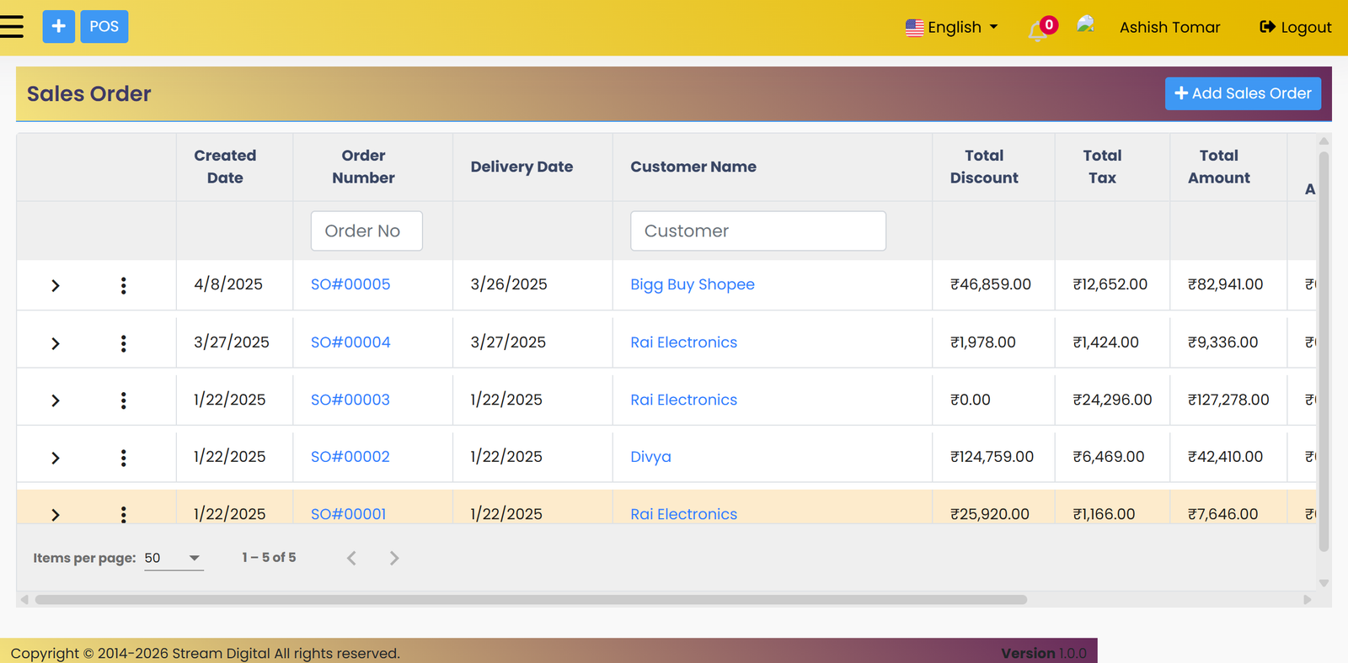Focus the Order No filter field

[366, 231]
